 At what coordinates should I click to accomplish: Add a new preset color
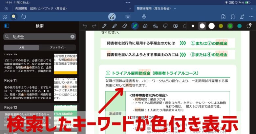click(249, 26)
